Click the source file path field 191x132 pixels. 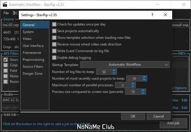(x=11, y=25)
